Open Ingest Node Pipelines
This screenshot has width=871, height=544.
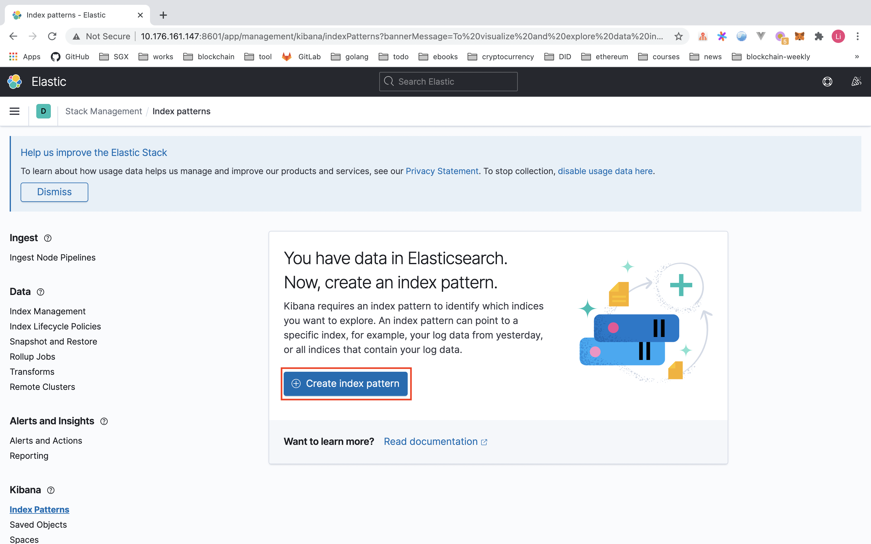pyautogui.click(x=53, y=257)
